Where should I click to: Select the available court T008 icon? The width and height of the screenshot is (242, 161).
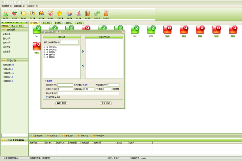(x=151, y=30)
